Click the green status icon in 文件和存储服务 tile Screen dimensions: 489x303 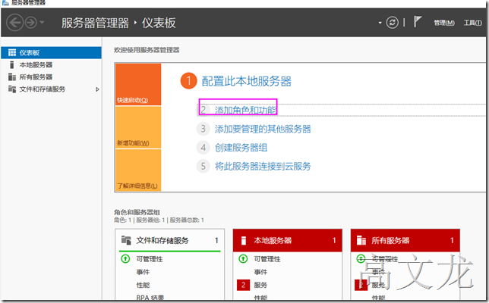[x=125, y=258]
